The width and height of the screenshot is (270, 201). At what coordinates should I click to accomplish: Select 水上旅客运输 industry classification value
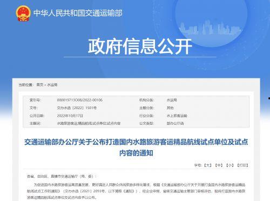177,116
